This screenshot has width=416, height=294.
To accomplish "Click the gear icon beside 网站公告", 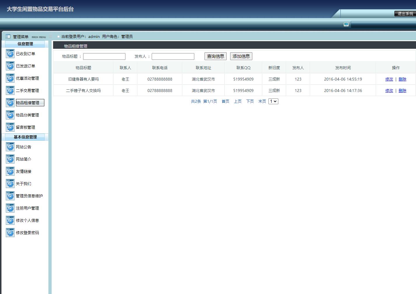I will point(10,147).
